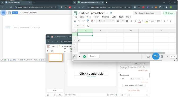Open the FILE button in Zoho Writer
The width and height of the screenshot is (179, 97).
tap(15, 13)
